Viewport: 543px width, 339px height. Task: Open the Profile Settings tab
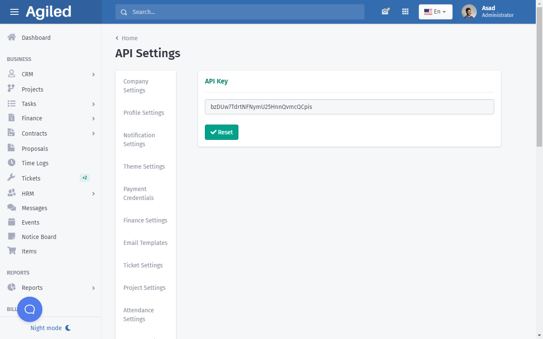pos(144,113)
